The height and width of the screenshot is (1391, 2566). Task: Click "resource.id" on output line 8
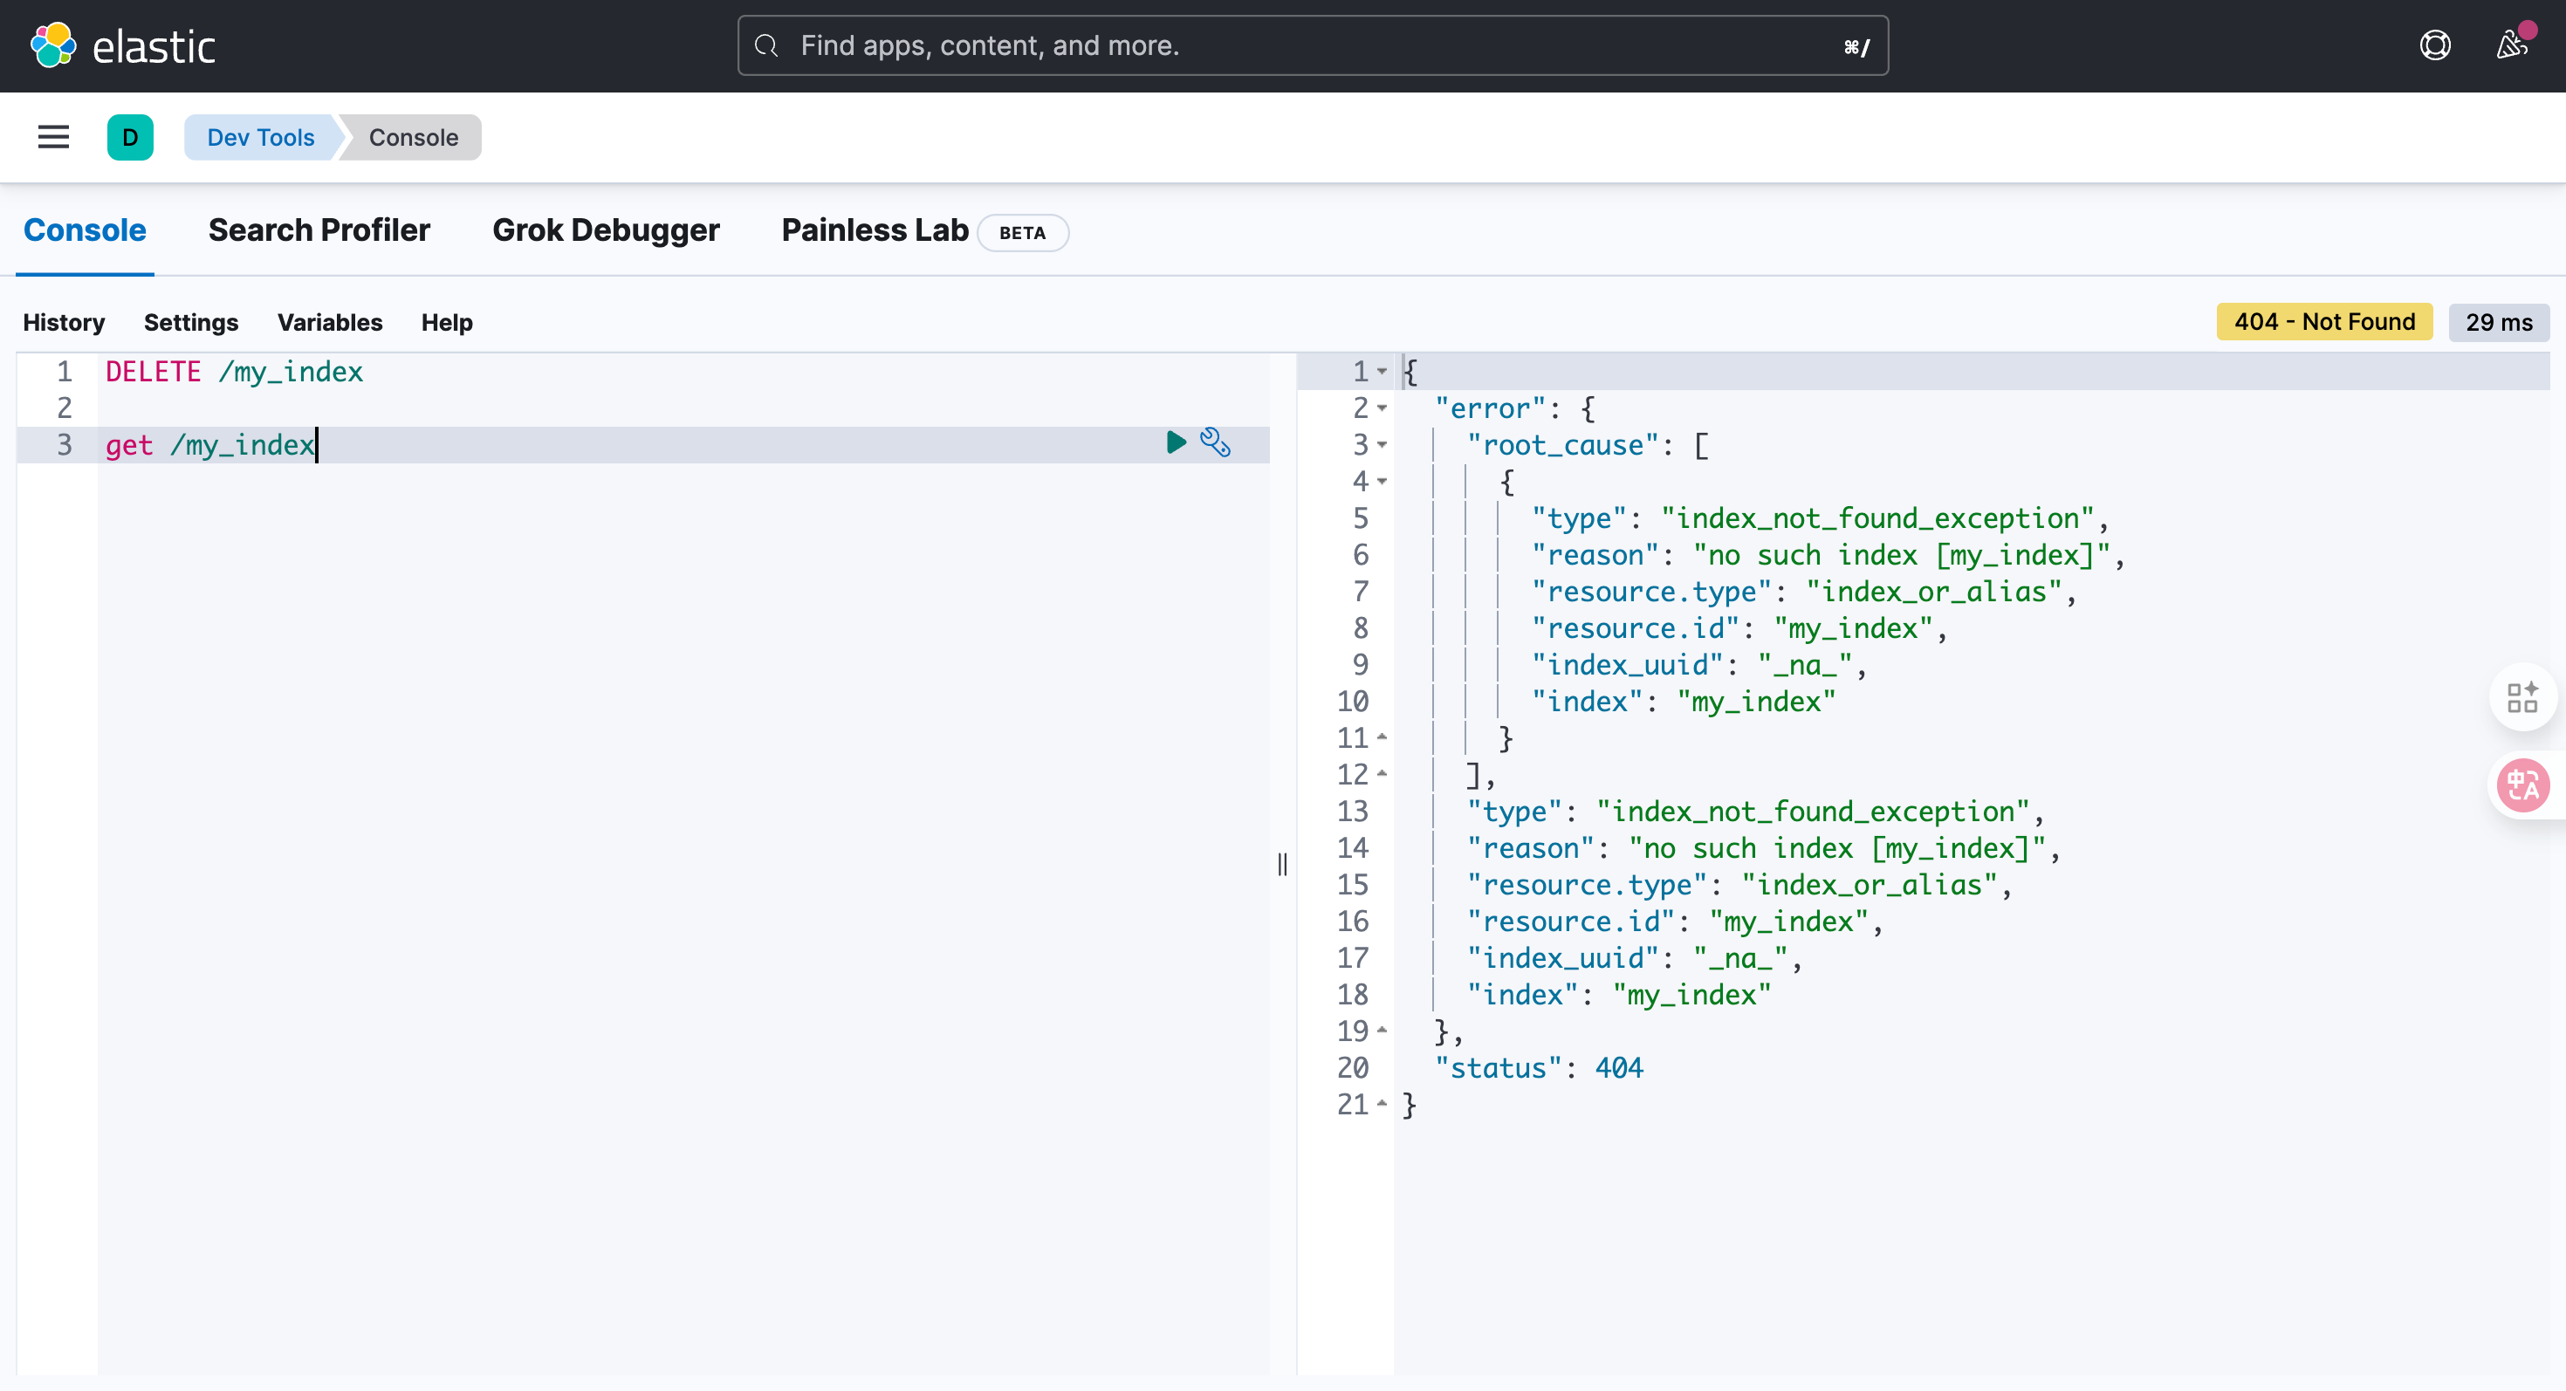click(1635, 628)
